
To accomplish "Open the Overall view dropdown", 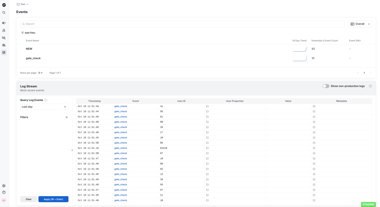I will [x=360, y=24].
